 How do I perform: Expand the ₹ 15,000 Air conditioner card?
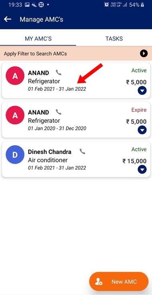[x=142, y=170]
